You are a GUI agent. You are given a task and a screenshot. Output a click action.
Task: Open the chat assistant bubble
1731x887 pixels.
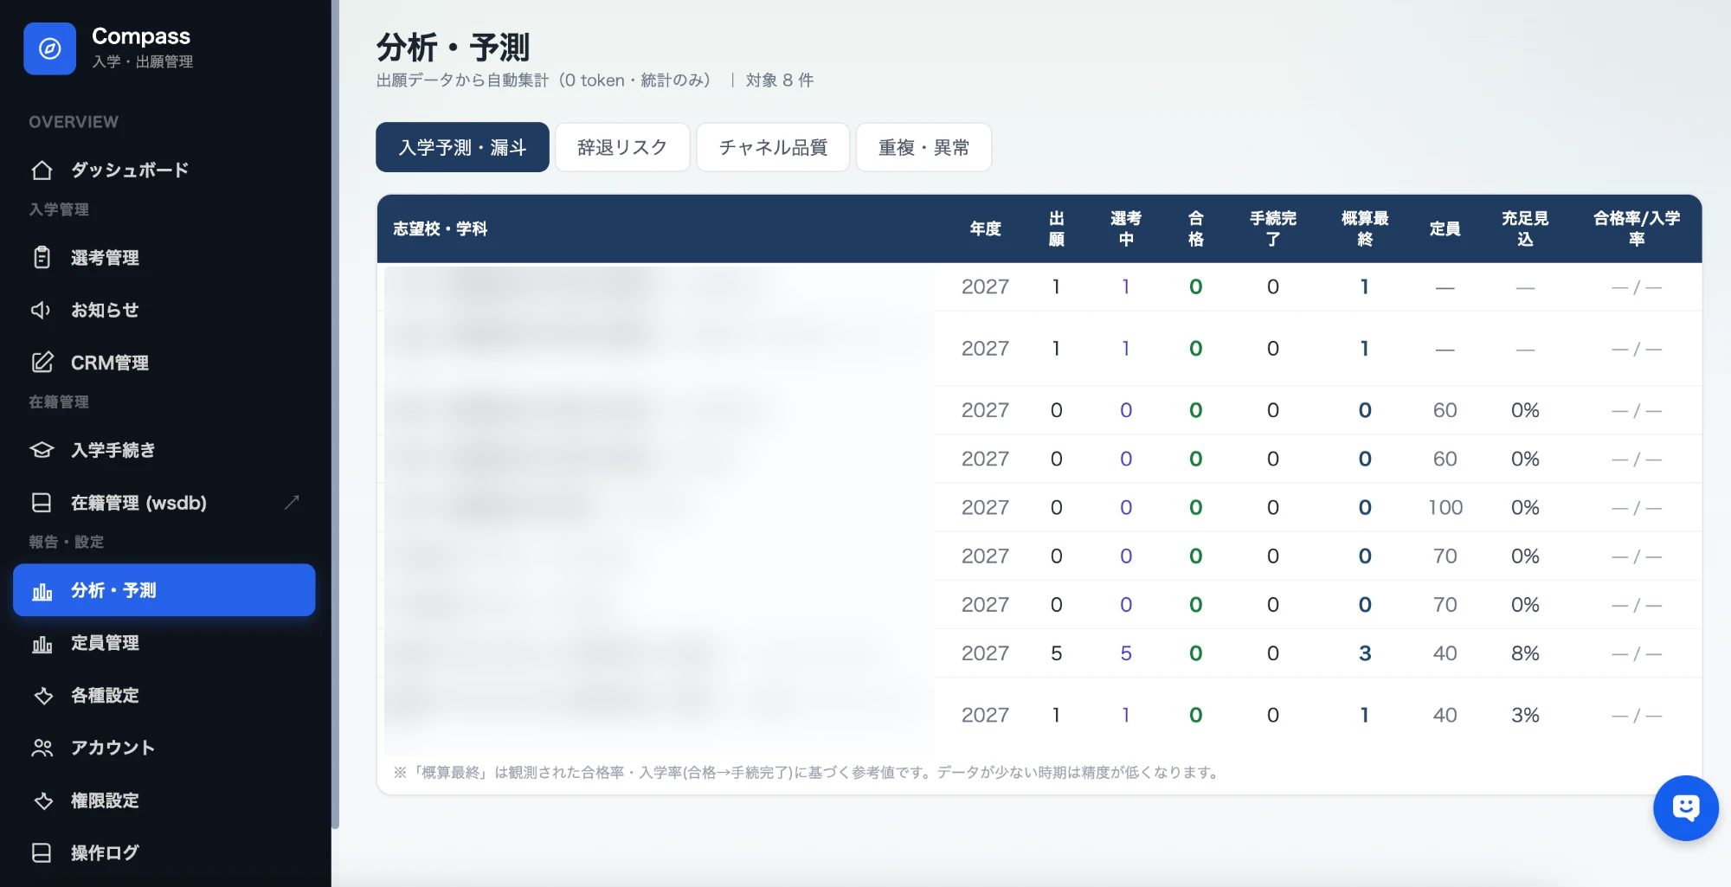(1685, 808)
